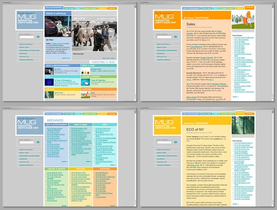
Task: Click the forest header image on ECO of NY page
Action: tap(243, 125)
